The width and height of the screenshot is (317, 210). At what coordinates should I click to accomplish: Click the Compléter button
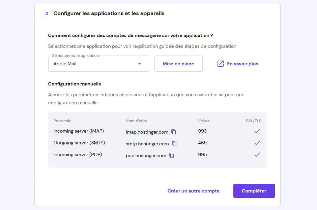(x=254, y=191)
